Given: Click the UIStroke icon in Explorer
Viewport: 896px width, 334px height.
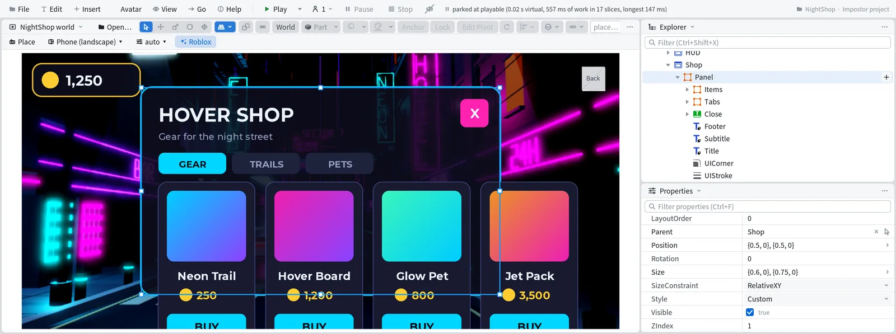Looking at the screenshot, I should pos(697,176).
